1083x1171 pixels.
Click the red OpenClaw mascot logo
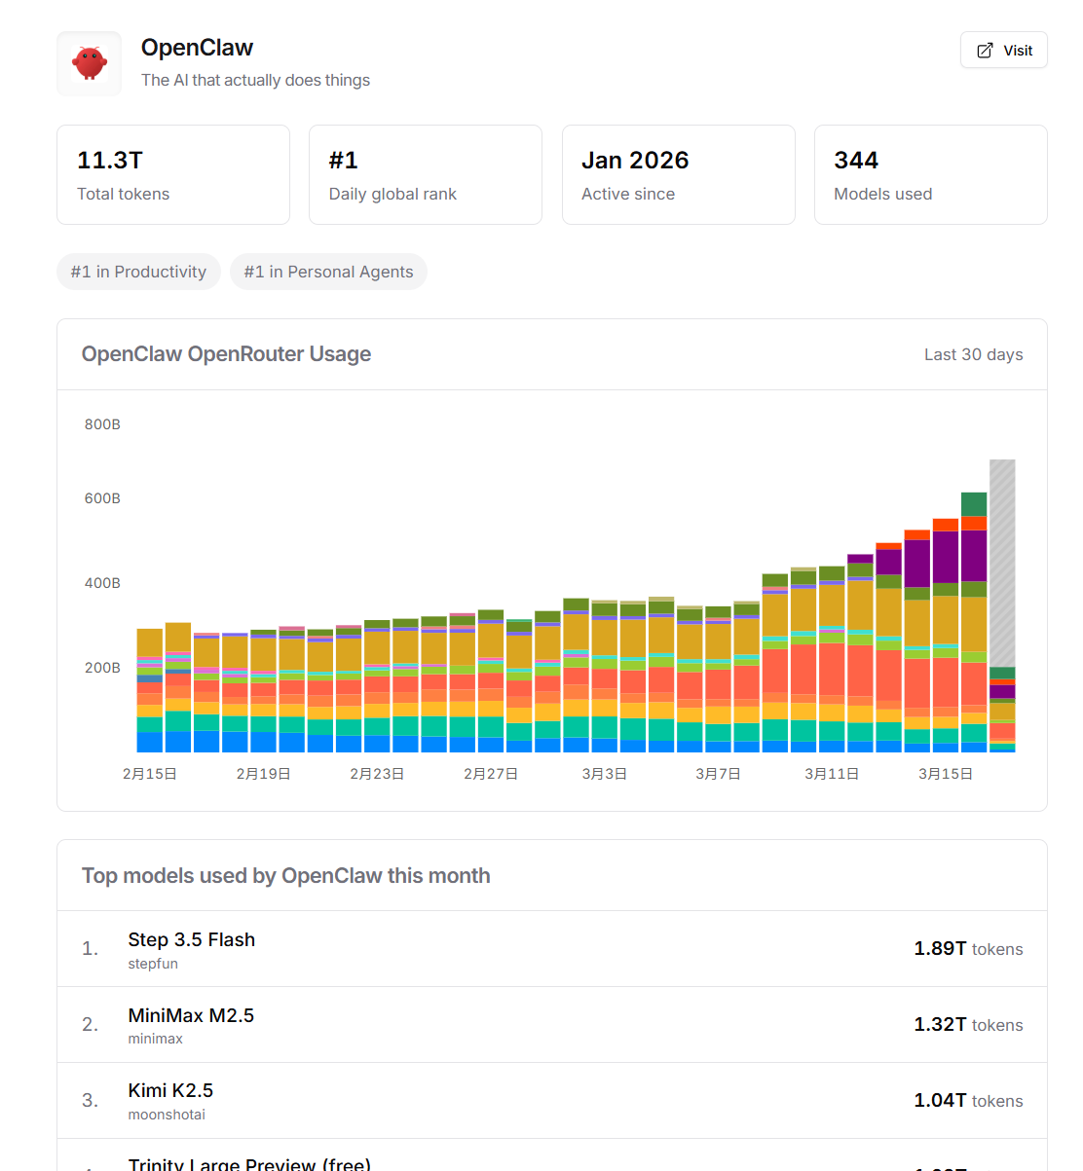[x=89, y=63]
